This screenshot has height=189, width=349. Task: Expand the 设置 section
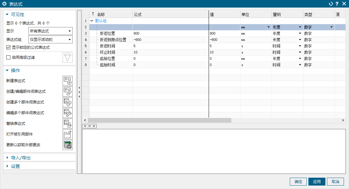tap(15, 166)
